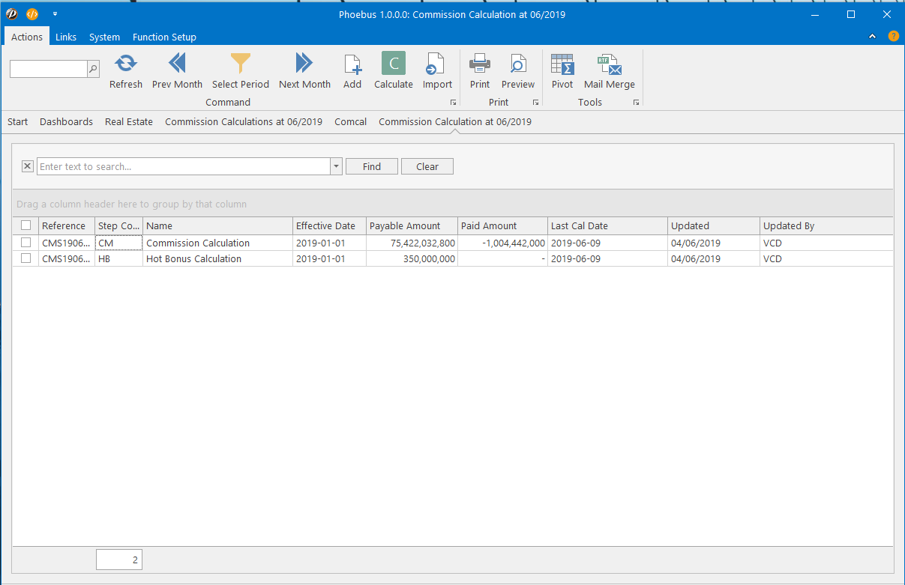The height and width of the screenshot is (585, 905).
Task: Add a new commission calculation
Action: pos(352,64)
